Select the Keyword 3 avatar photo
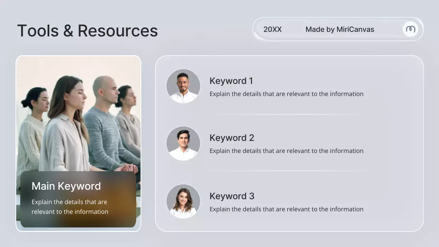439x247 pixels. 183,201
